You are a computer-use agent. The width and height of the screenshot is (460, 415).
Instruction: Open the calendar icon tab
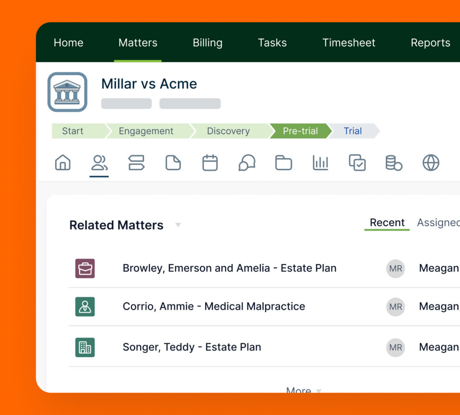[210, 163]
